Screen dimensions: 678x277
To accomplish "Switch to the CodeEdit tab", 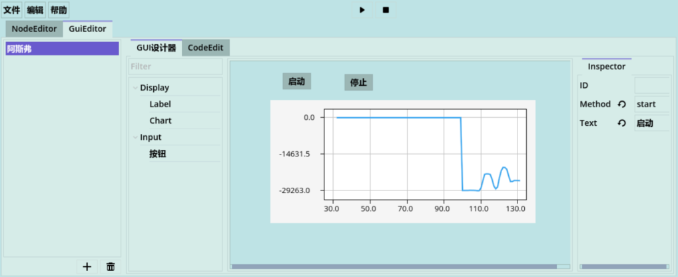I will coord(205,48).
